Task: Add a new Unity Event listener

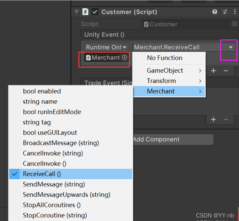Action: tap(213, 71)
